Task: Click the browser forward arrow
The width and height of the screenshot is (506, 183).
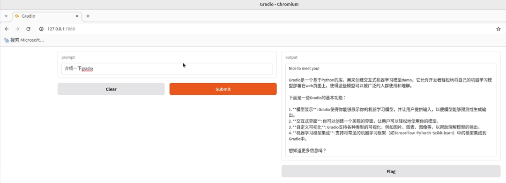Action: (17, 29)
